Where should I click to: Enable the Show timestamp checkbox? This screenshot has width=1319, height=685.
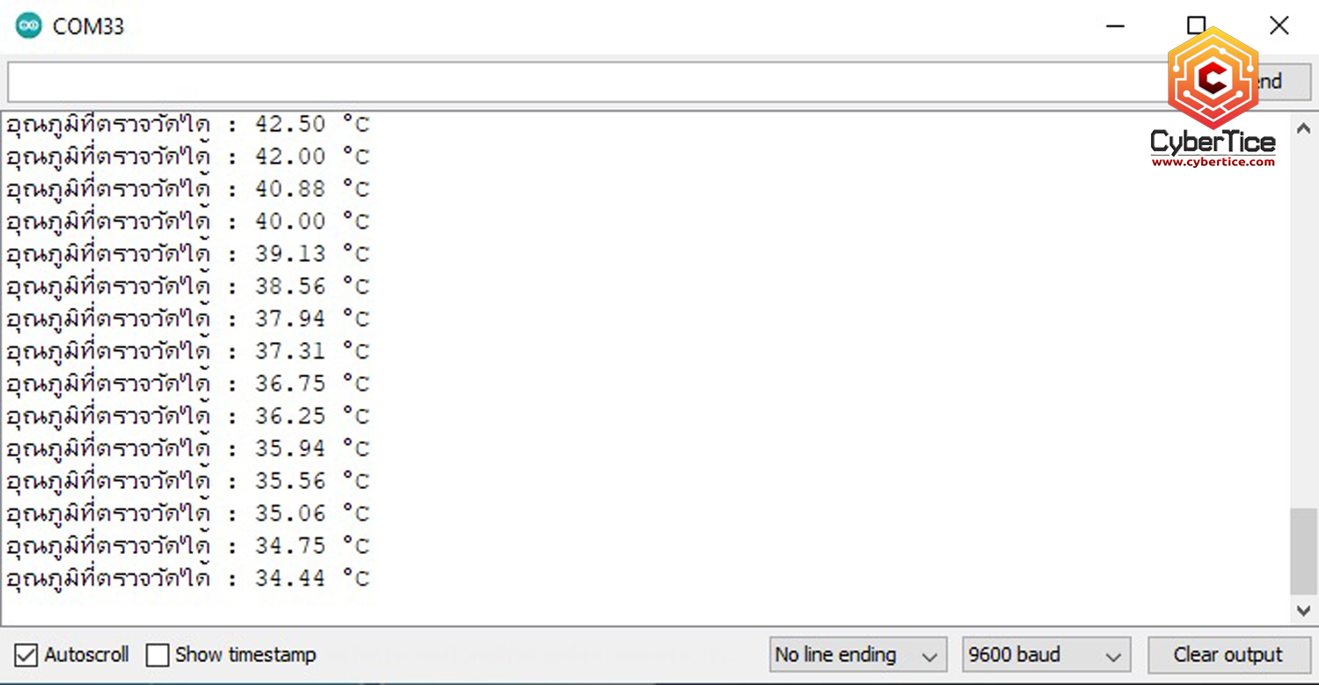[157, 655]
